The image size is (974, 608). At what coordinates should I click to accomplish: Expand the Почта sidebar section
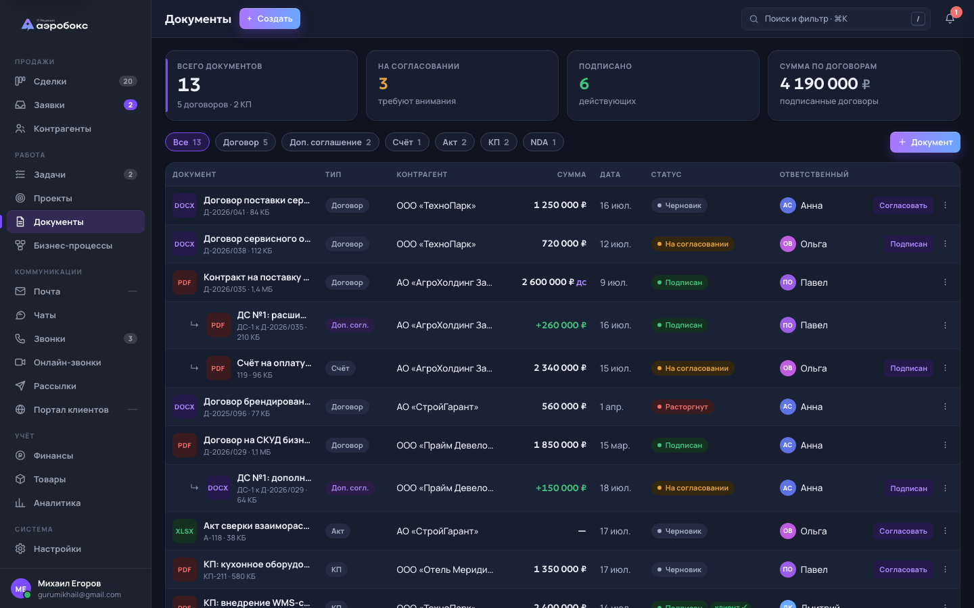133,291
